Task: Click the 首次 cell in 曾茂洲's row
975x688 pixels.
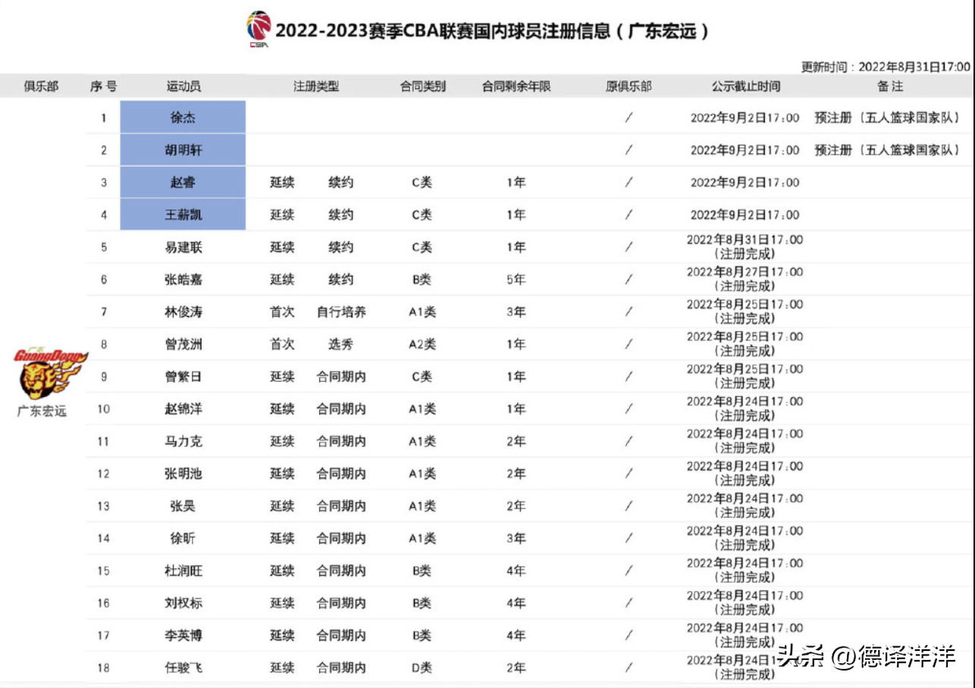Action: click(x=282, y=344)
